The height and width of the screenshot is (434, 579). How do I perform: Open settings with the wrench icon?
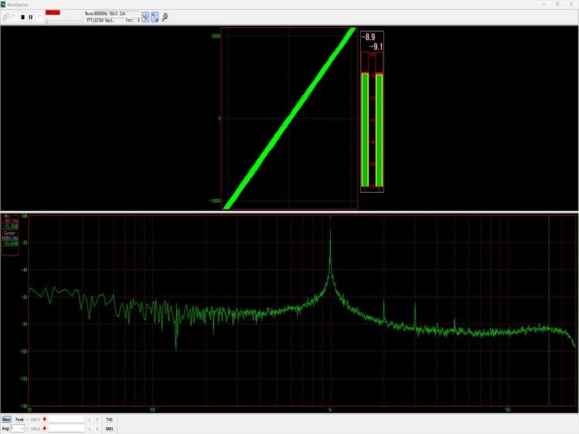165,18
